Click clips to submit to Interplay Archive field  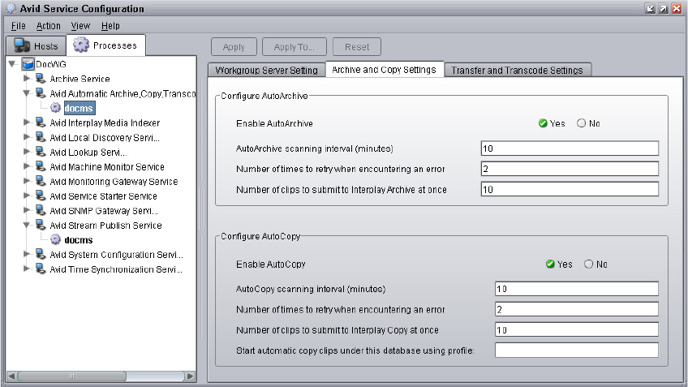[x=570, y=189]
